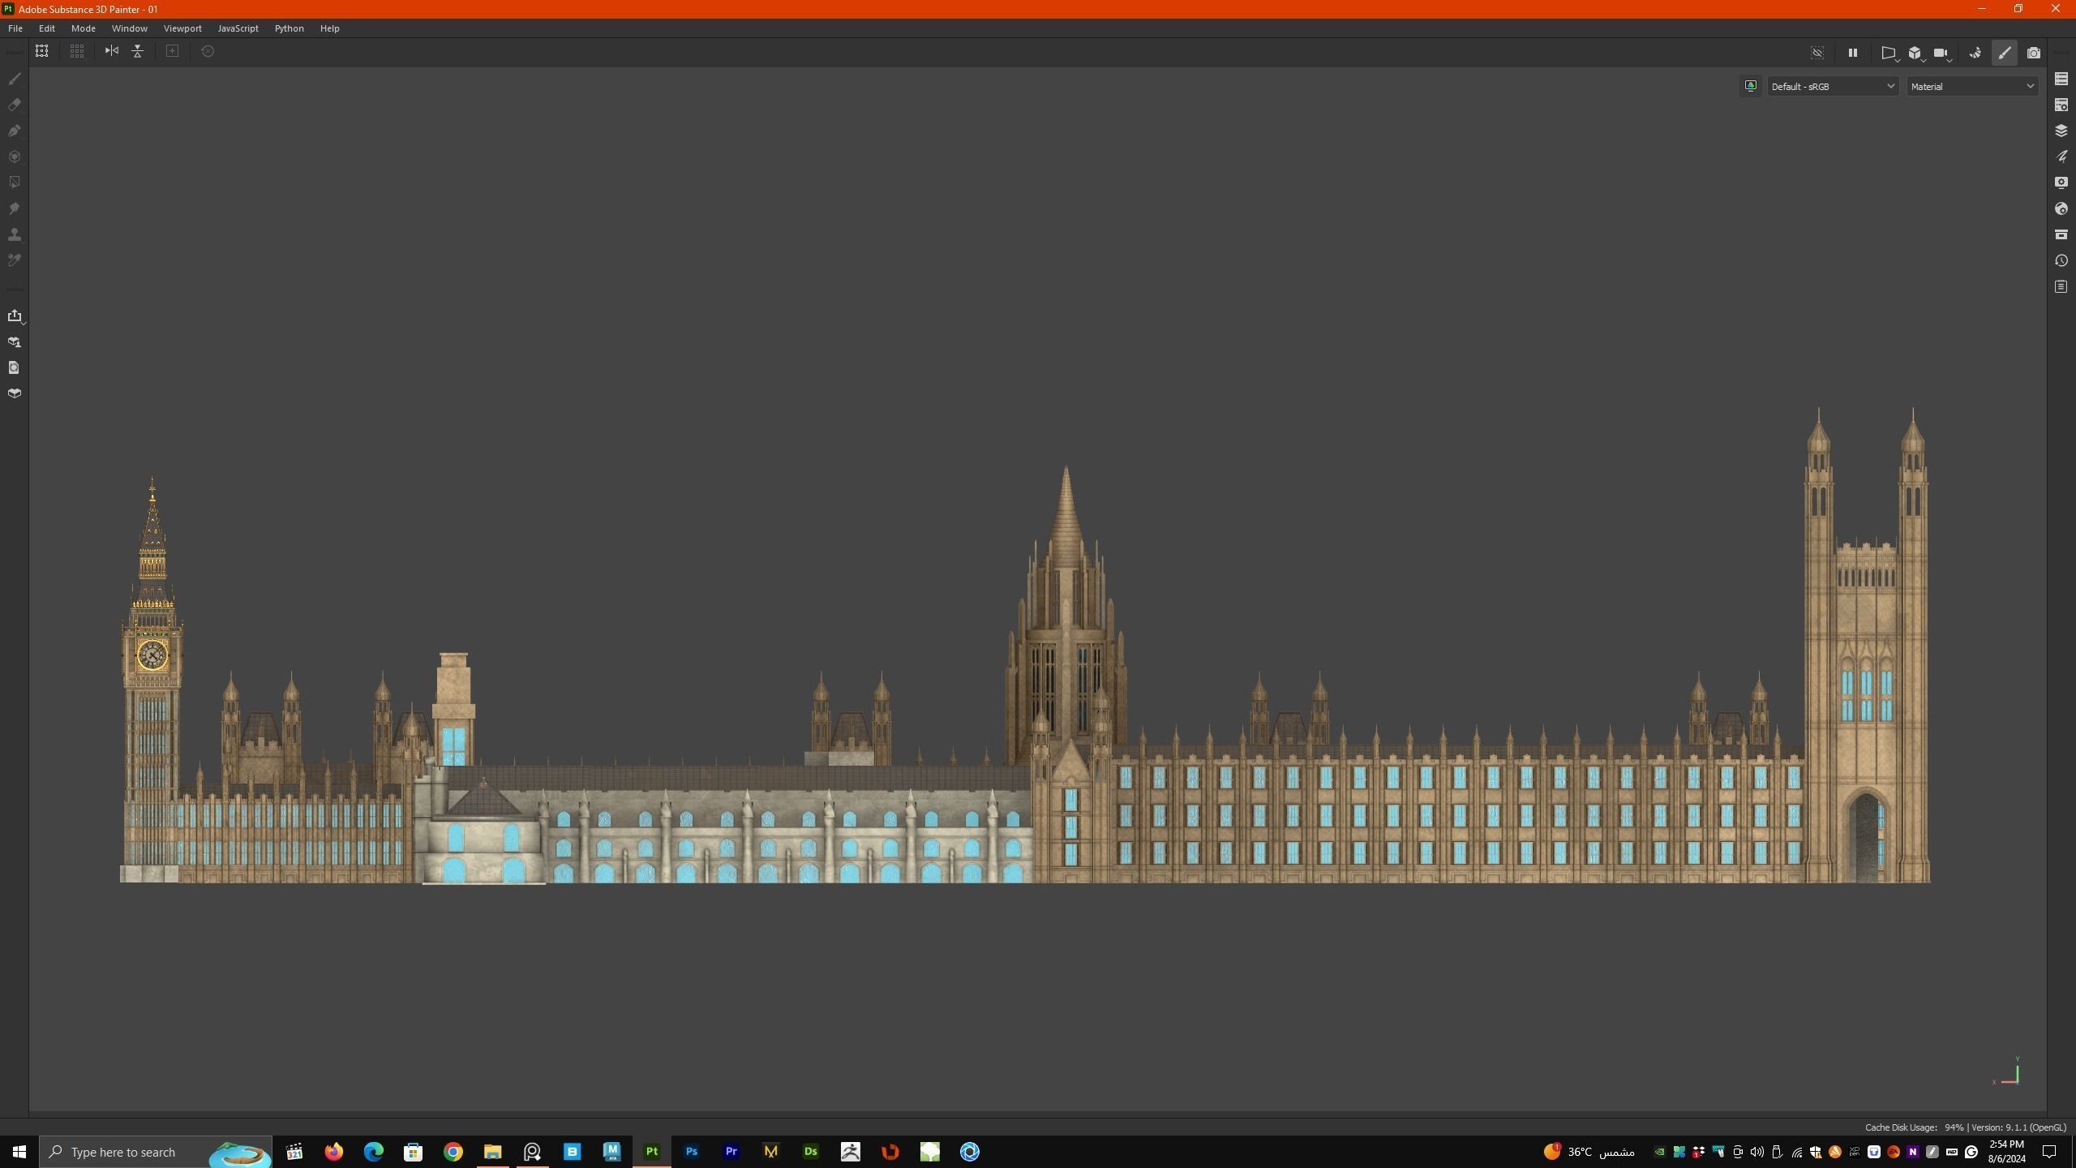This screenshot has height=1168, width=2076.
Task: Open the History panel clock icon
Action: click(2061, 260)
